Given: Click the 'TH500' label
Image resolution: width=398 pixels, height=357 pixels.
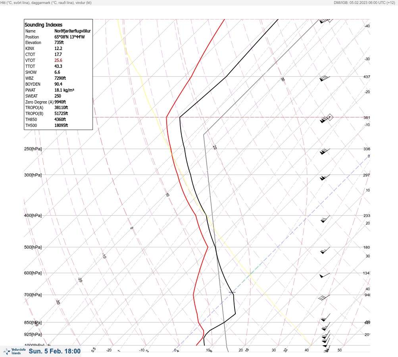Looking at the screenshot, I should coord(31,125).
